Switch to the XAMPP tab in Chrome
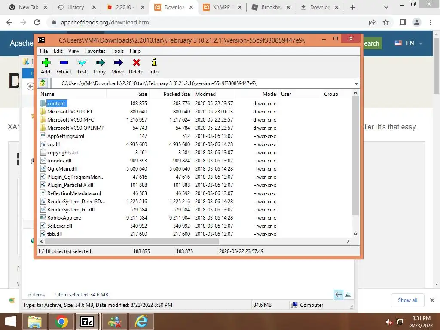Image resolution: width=440 pixels, height=330 pixels. point(222,7)
